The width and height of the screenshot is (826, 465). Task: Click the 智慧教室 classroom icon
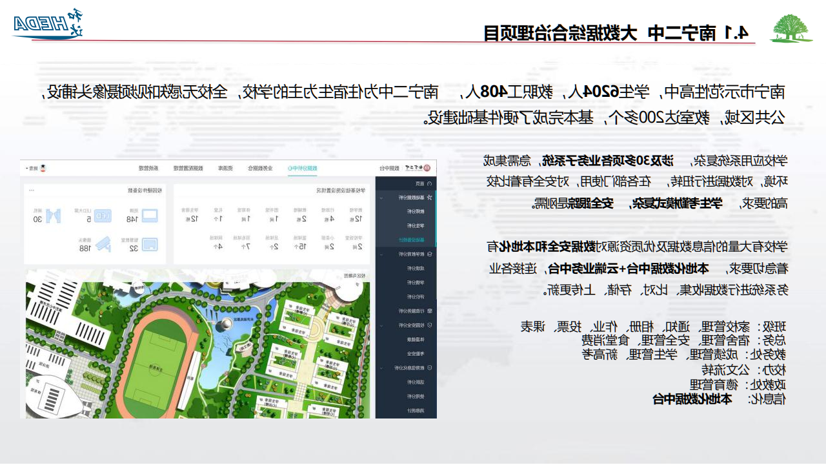pyautogui.click(x=150, y=244)
